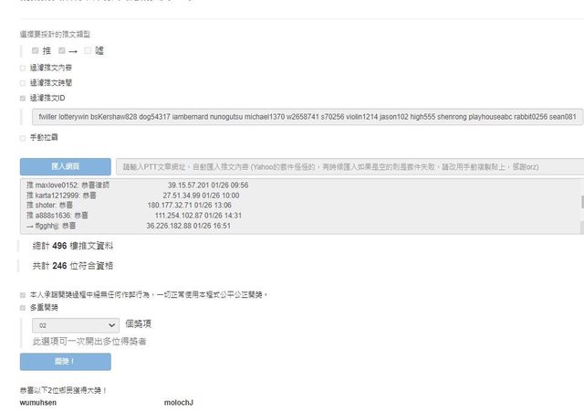Toggle the fair-draw pledge checkbox
The width and height of the screenshot is (584, 413).
tap(23, 294)
